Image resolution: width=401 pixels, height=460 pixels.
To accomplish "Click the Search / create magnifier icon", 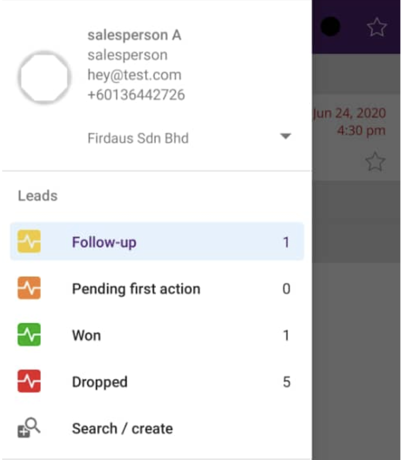I will [29, 428].
